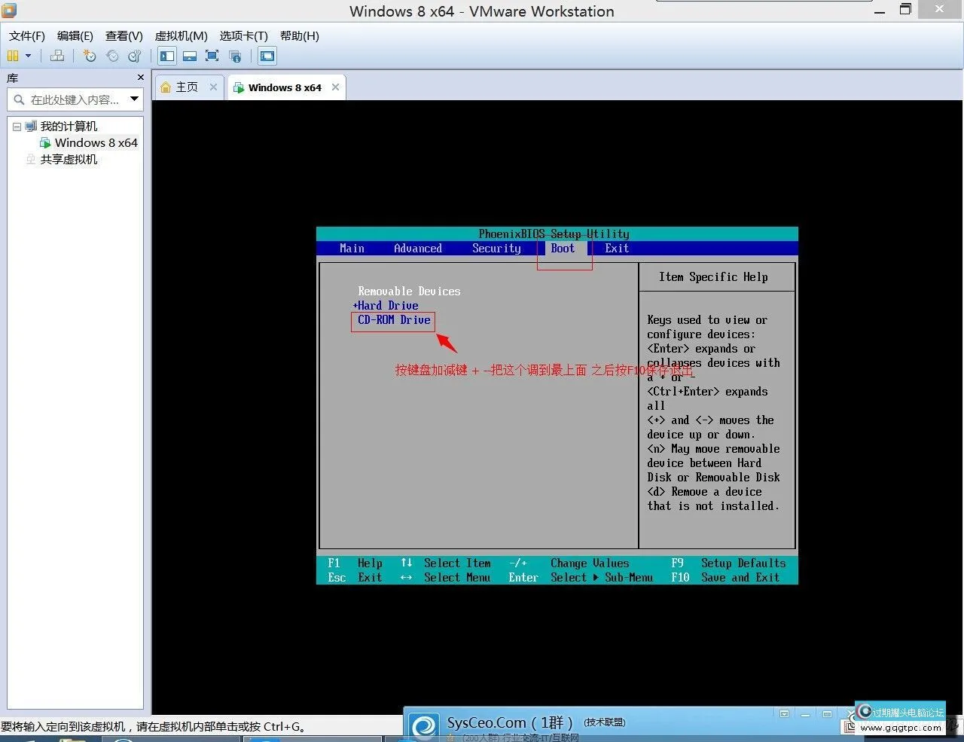Switch to Unity mode icon
The image size is (964, 742).
coord(235,56)
